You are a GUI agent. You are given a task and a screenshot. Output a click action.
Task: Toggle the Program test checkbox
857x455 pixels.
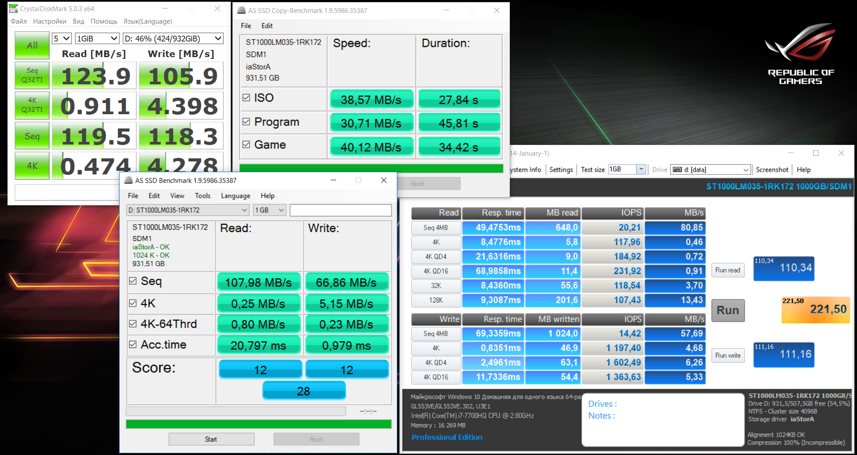(246, 121)
